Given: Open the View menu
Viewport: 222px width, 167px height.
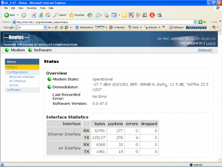Looking at the screenshot, I should click(21, 8).
